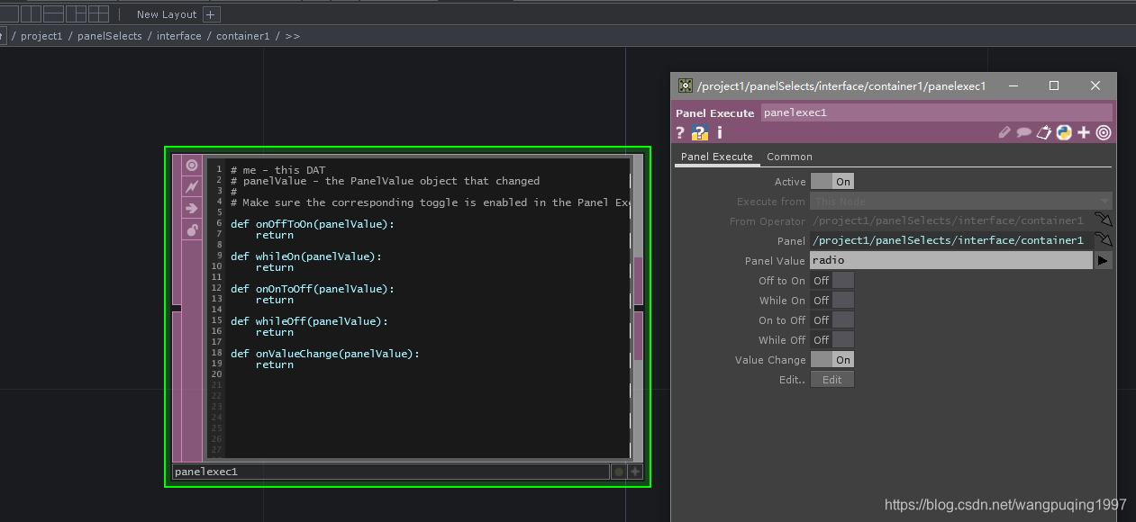The width and height of the screenshot is (1136, 522).
Task: Navigate to interface in path bar
Action: [179, 36]
